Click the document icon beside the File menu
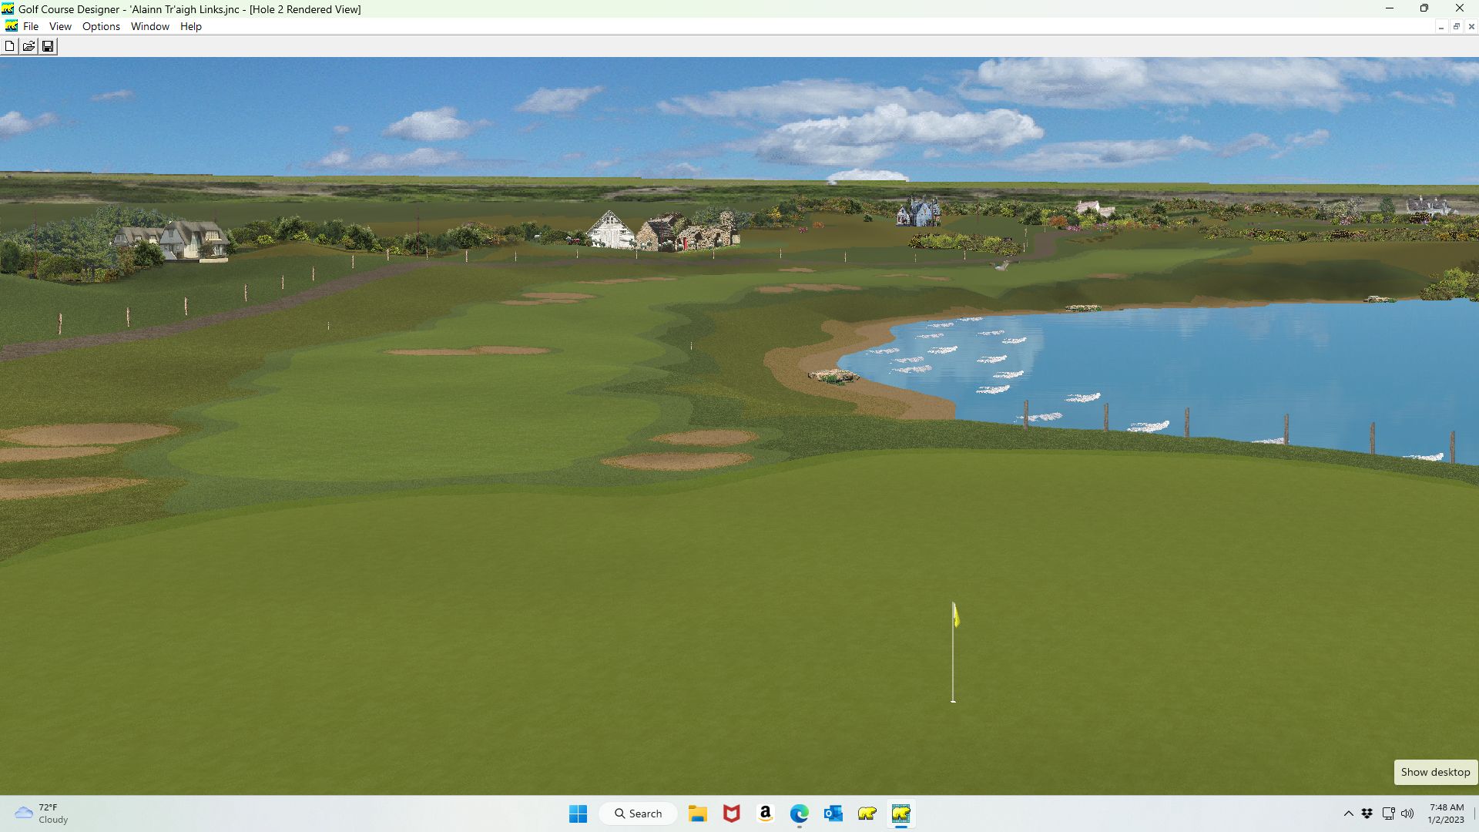This screenshot has width=1479, height=832. 11,26
